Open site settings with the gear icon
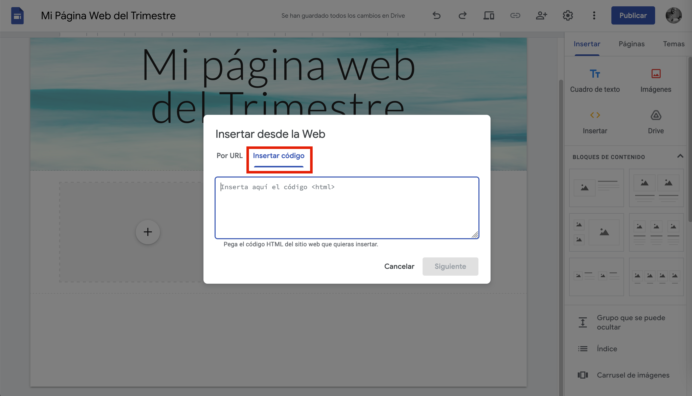 click(567, 15)
